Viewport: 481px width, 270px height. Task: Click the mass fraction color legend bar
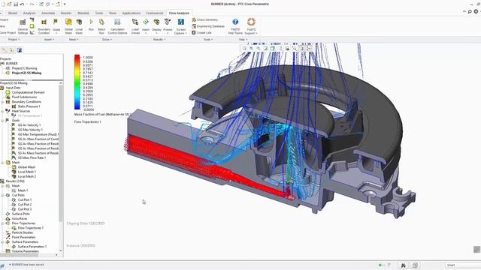[77, 82]
